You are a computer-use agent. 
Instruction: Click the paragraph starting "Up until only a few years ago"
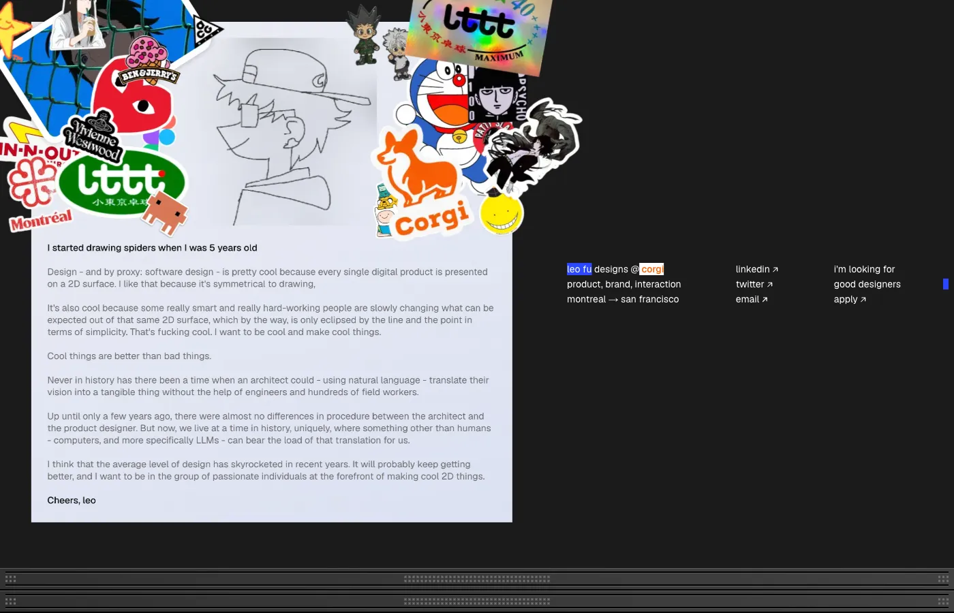[269, 428]
